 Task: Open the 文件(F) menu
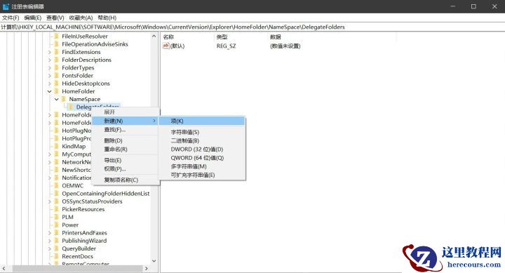coord(11,18)
